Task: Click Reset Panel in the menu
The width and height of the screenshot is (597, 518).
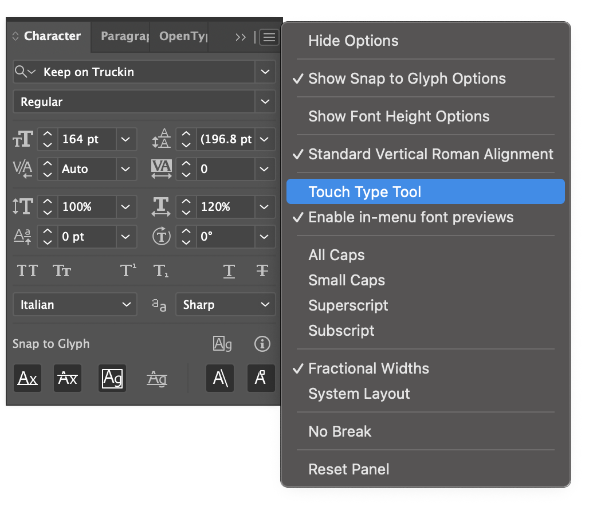Action: [348, 469]
